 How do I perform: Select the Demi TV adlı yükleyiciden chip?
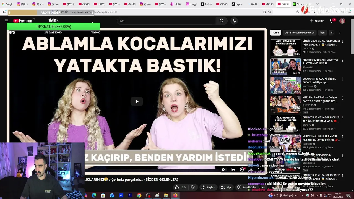tap(300, 33)
